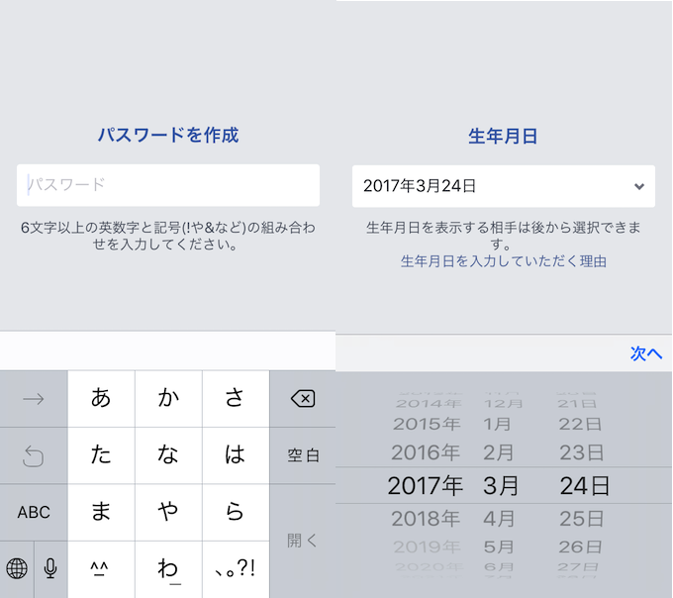Tap the punctuation 、。?! key
Image resolution: width=673 pixels, height=598 pixels.
[x=235, y=568]
